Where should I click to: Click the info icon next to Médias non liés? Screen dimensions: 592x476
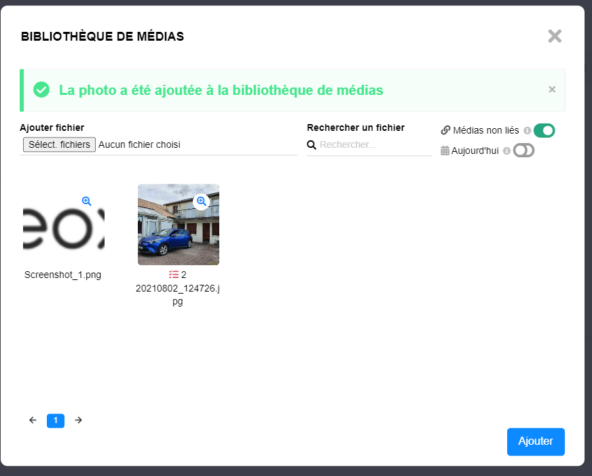(x=527, y=130)
